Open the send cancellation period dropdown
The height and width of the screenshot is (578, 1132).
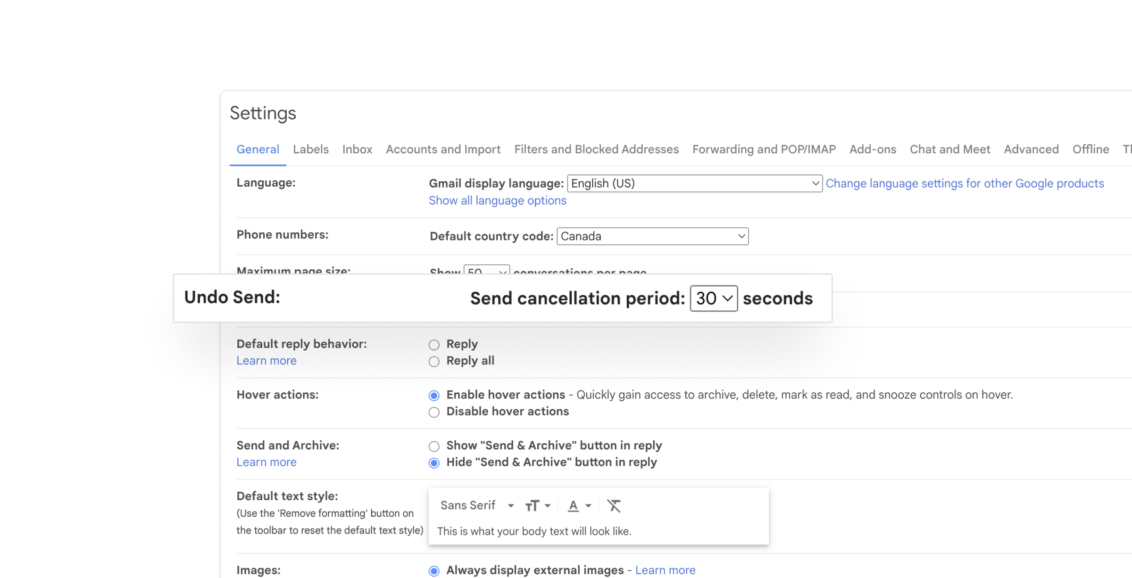coord(714,298)
